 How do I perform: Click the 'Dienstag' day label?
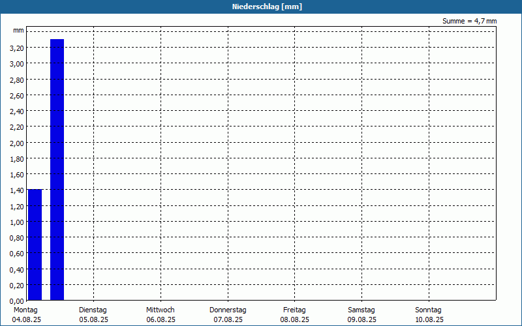pyautogui.click(x=93, y=310)
